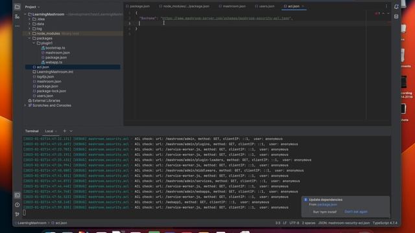This screenshot has height=233, width=415.
Task: Open the Structure tool window icon
Action: click(x=18, y=17)
